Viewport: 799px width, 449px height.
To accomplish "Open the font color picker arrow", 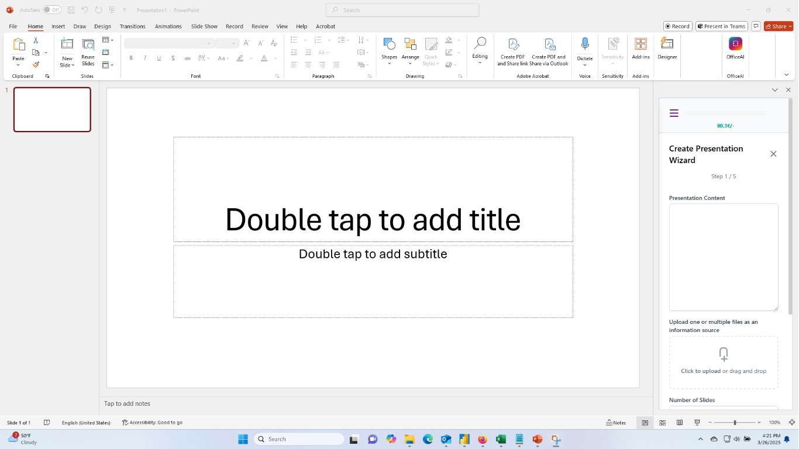I will pos(275,58).
